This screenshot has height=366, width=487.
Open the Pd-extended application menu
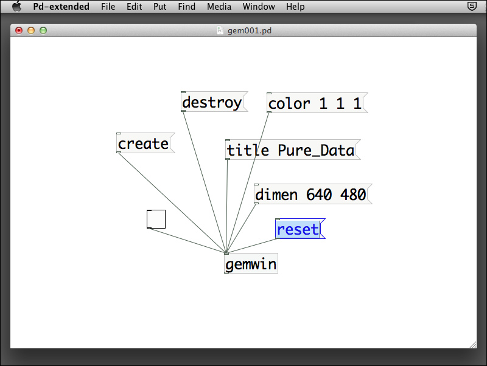pos(61,6)
